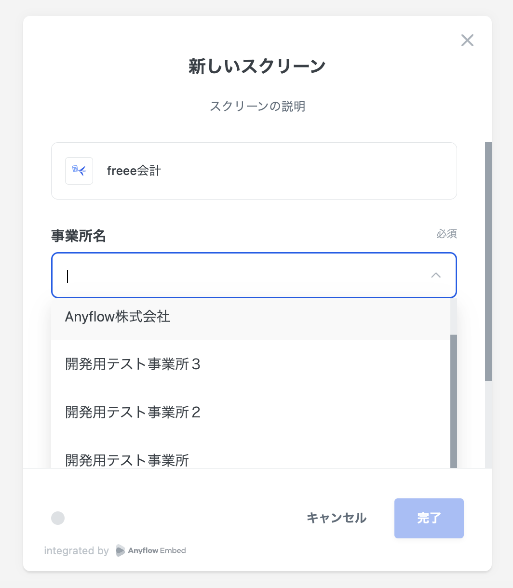Click the 新しいスクリーン heading

257,67
